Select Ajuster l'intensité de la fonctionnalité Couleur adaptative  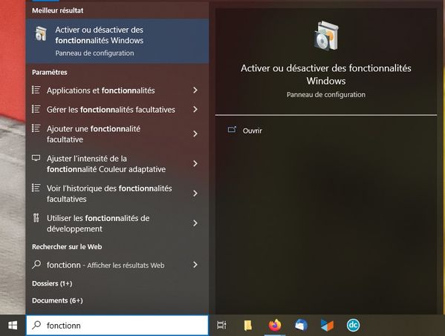[x=117, y=164]
